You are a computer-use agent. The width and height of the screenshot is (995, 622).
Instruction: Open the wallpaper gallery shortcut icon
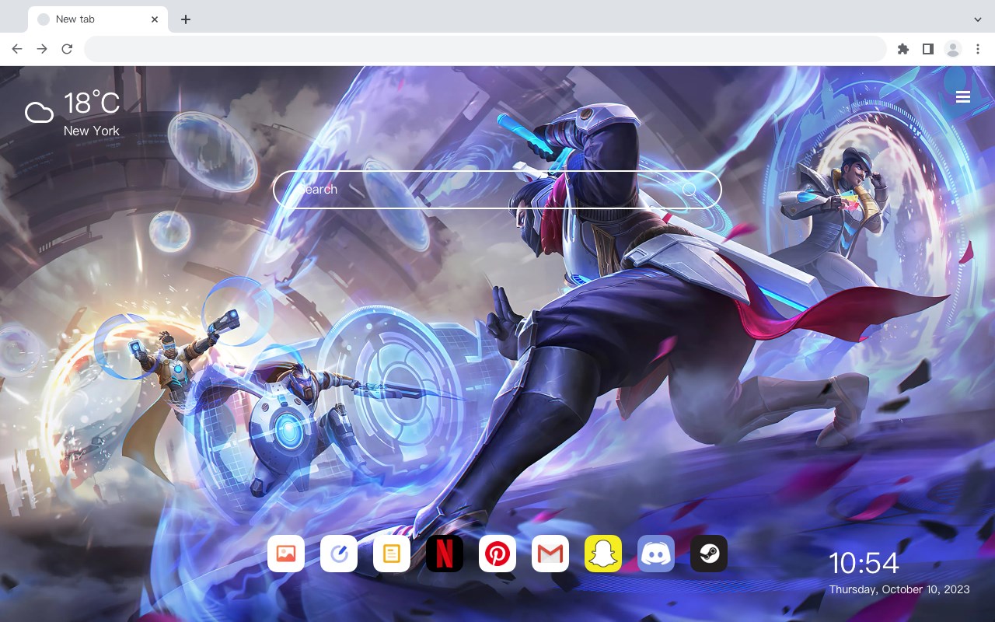click(x=286, y=554)
